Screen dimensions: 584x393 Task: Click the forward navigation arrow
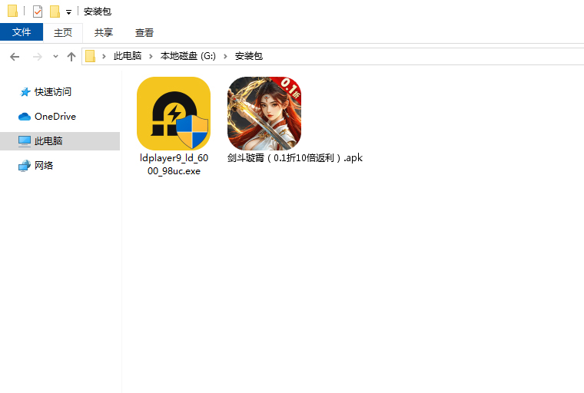(x=37, y=57)
